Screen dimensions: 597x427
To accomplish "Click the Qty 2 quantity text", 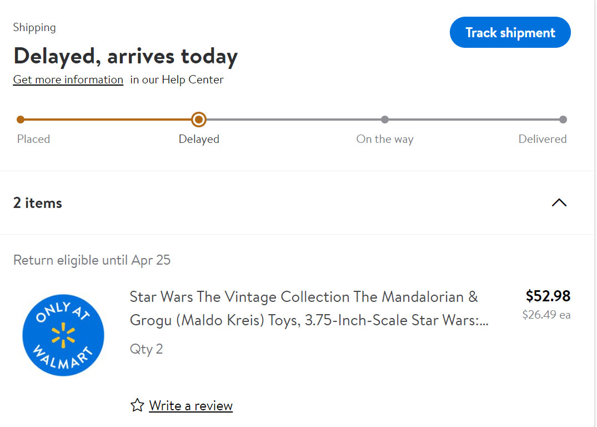I will (146, 349).
